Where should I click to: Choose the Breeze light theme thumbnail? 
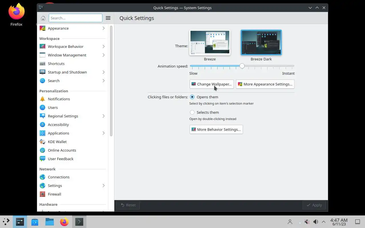coord(210,42)
